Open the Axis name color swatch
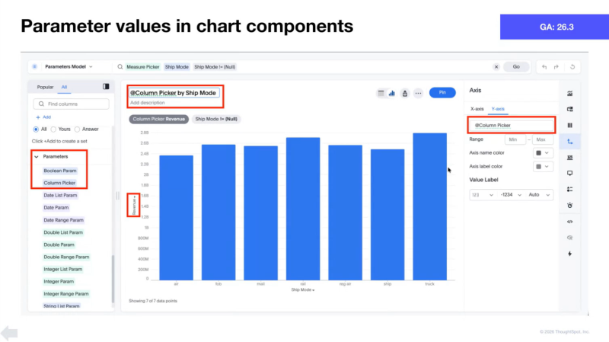Viewport: 609px width, 342px height. (544, 153)
